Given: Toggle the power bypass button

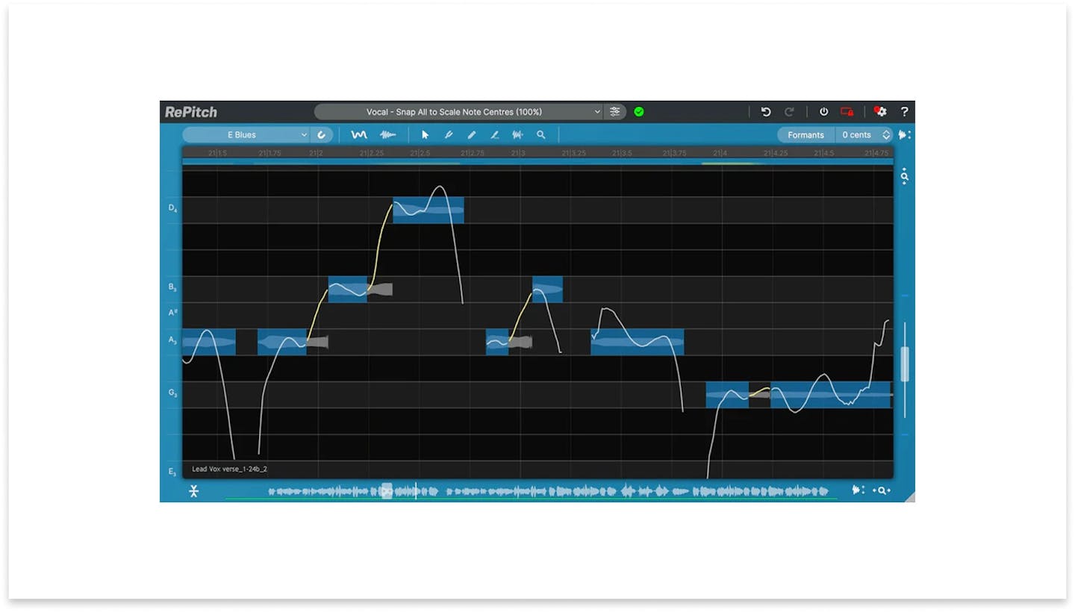Looking at the screenshot, I should 823,112.
